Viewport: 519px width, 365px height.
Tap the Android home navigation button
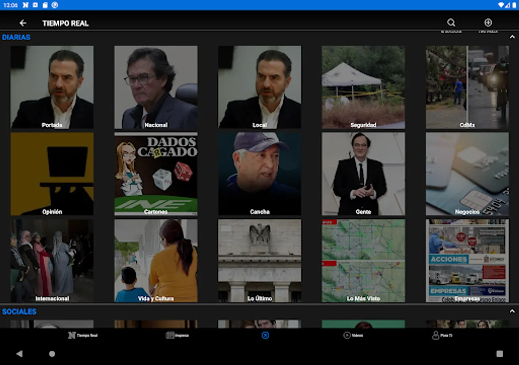point(52,354)
